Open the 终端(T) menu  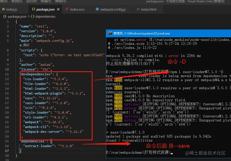coord(46,1)
